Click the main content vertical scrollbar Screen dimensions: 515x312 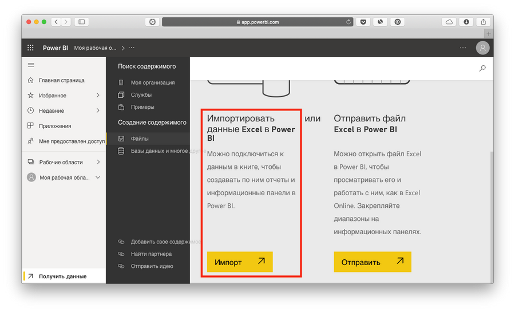(x=492, y=217)
